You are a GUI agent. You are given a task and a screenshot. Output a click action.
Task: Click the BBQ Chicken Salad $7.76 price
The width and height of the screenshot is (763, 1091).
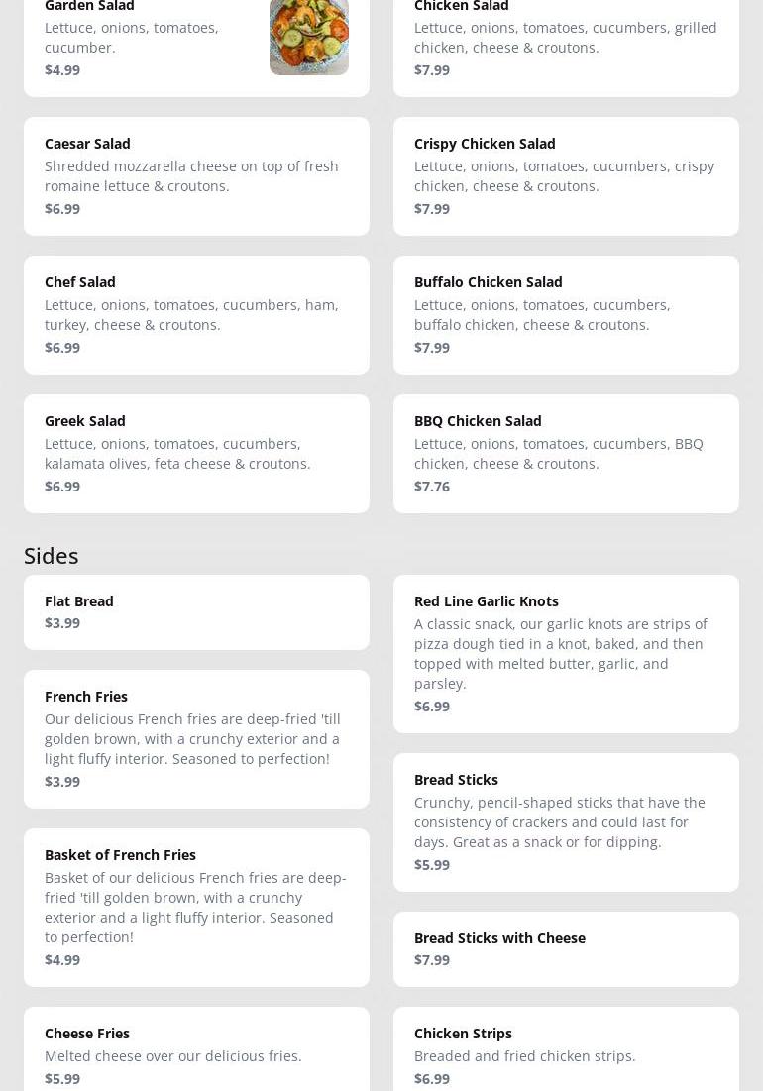(432, 486)
